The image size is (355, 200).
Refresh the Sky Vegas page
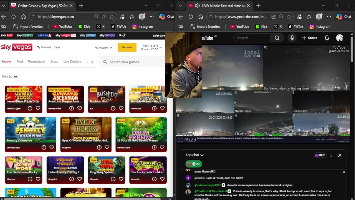[13, 17]
